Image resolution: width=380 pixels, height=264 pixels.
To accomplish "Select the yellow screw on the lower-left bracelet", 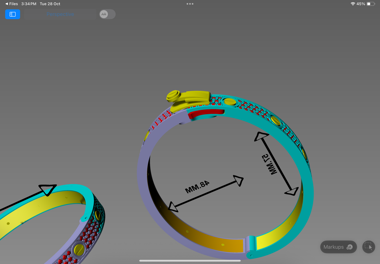I will click(79, 249).
